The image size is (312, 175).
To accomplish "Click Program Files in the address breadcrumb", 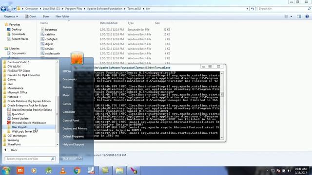I will pos(74,9).
